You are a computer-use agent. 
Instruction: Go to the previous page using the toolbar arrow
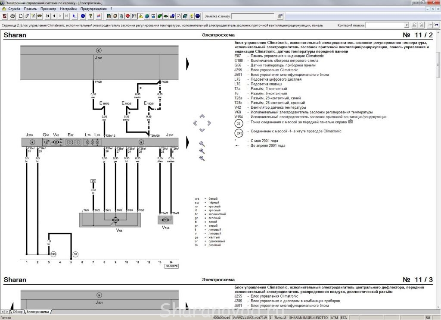[x=54, y=16]
